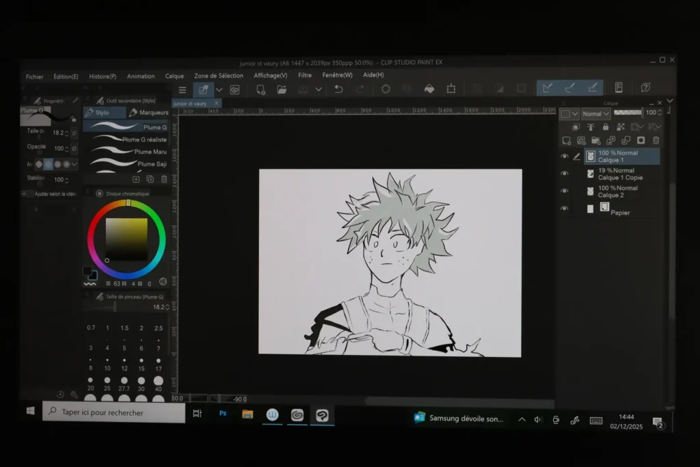Click the Task View icon on taskbar

pos(197,414)
